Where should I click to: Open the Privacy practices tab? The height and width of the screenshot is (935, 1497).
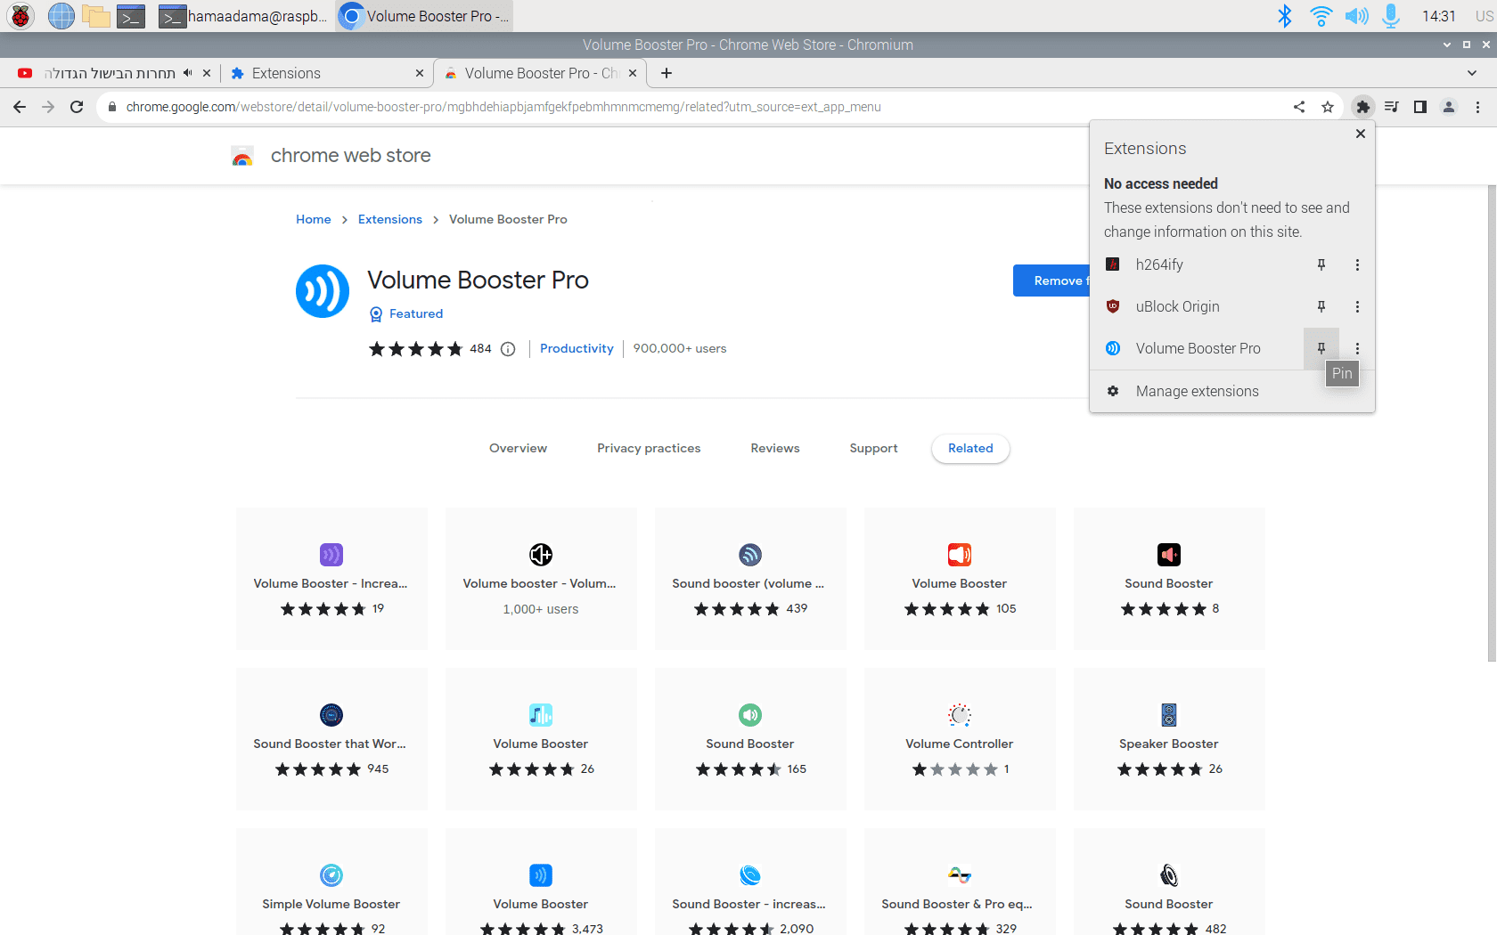(x=649, y=448)
